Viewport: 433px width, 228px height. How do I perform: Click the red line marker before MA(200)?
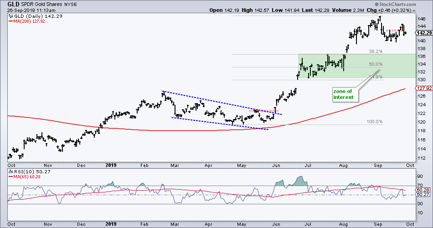coord(11,21)
